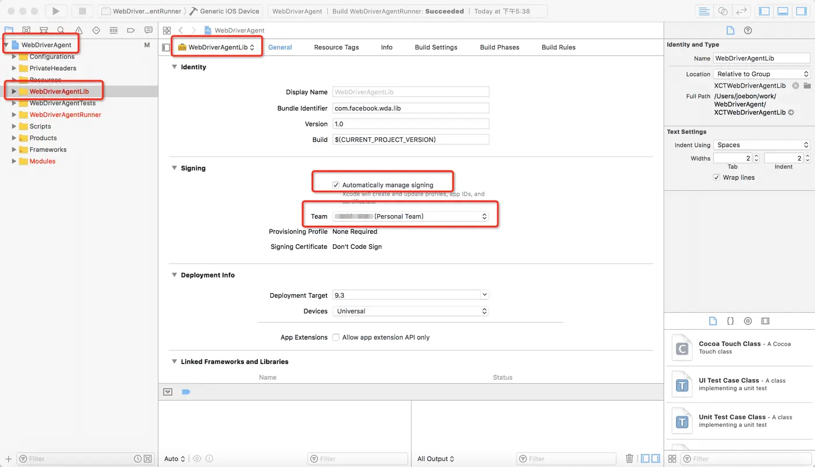Toggle the project and targets list
This screenshot has height=467, width=815.
click(166, 47)
